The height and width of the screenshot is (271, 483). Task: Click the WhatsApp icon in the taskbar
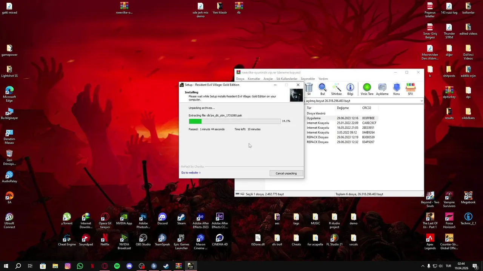[x=80, y=266]
